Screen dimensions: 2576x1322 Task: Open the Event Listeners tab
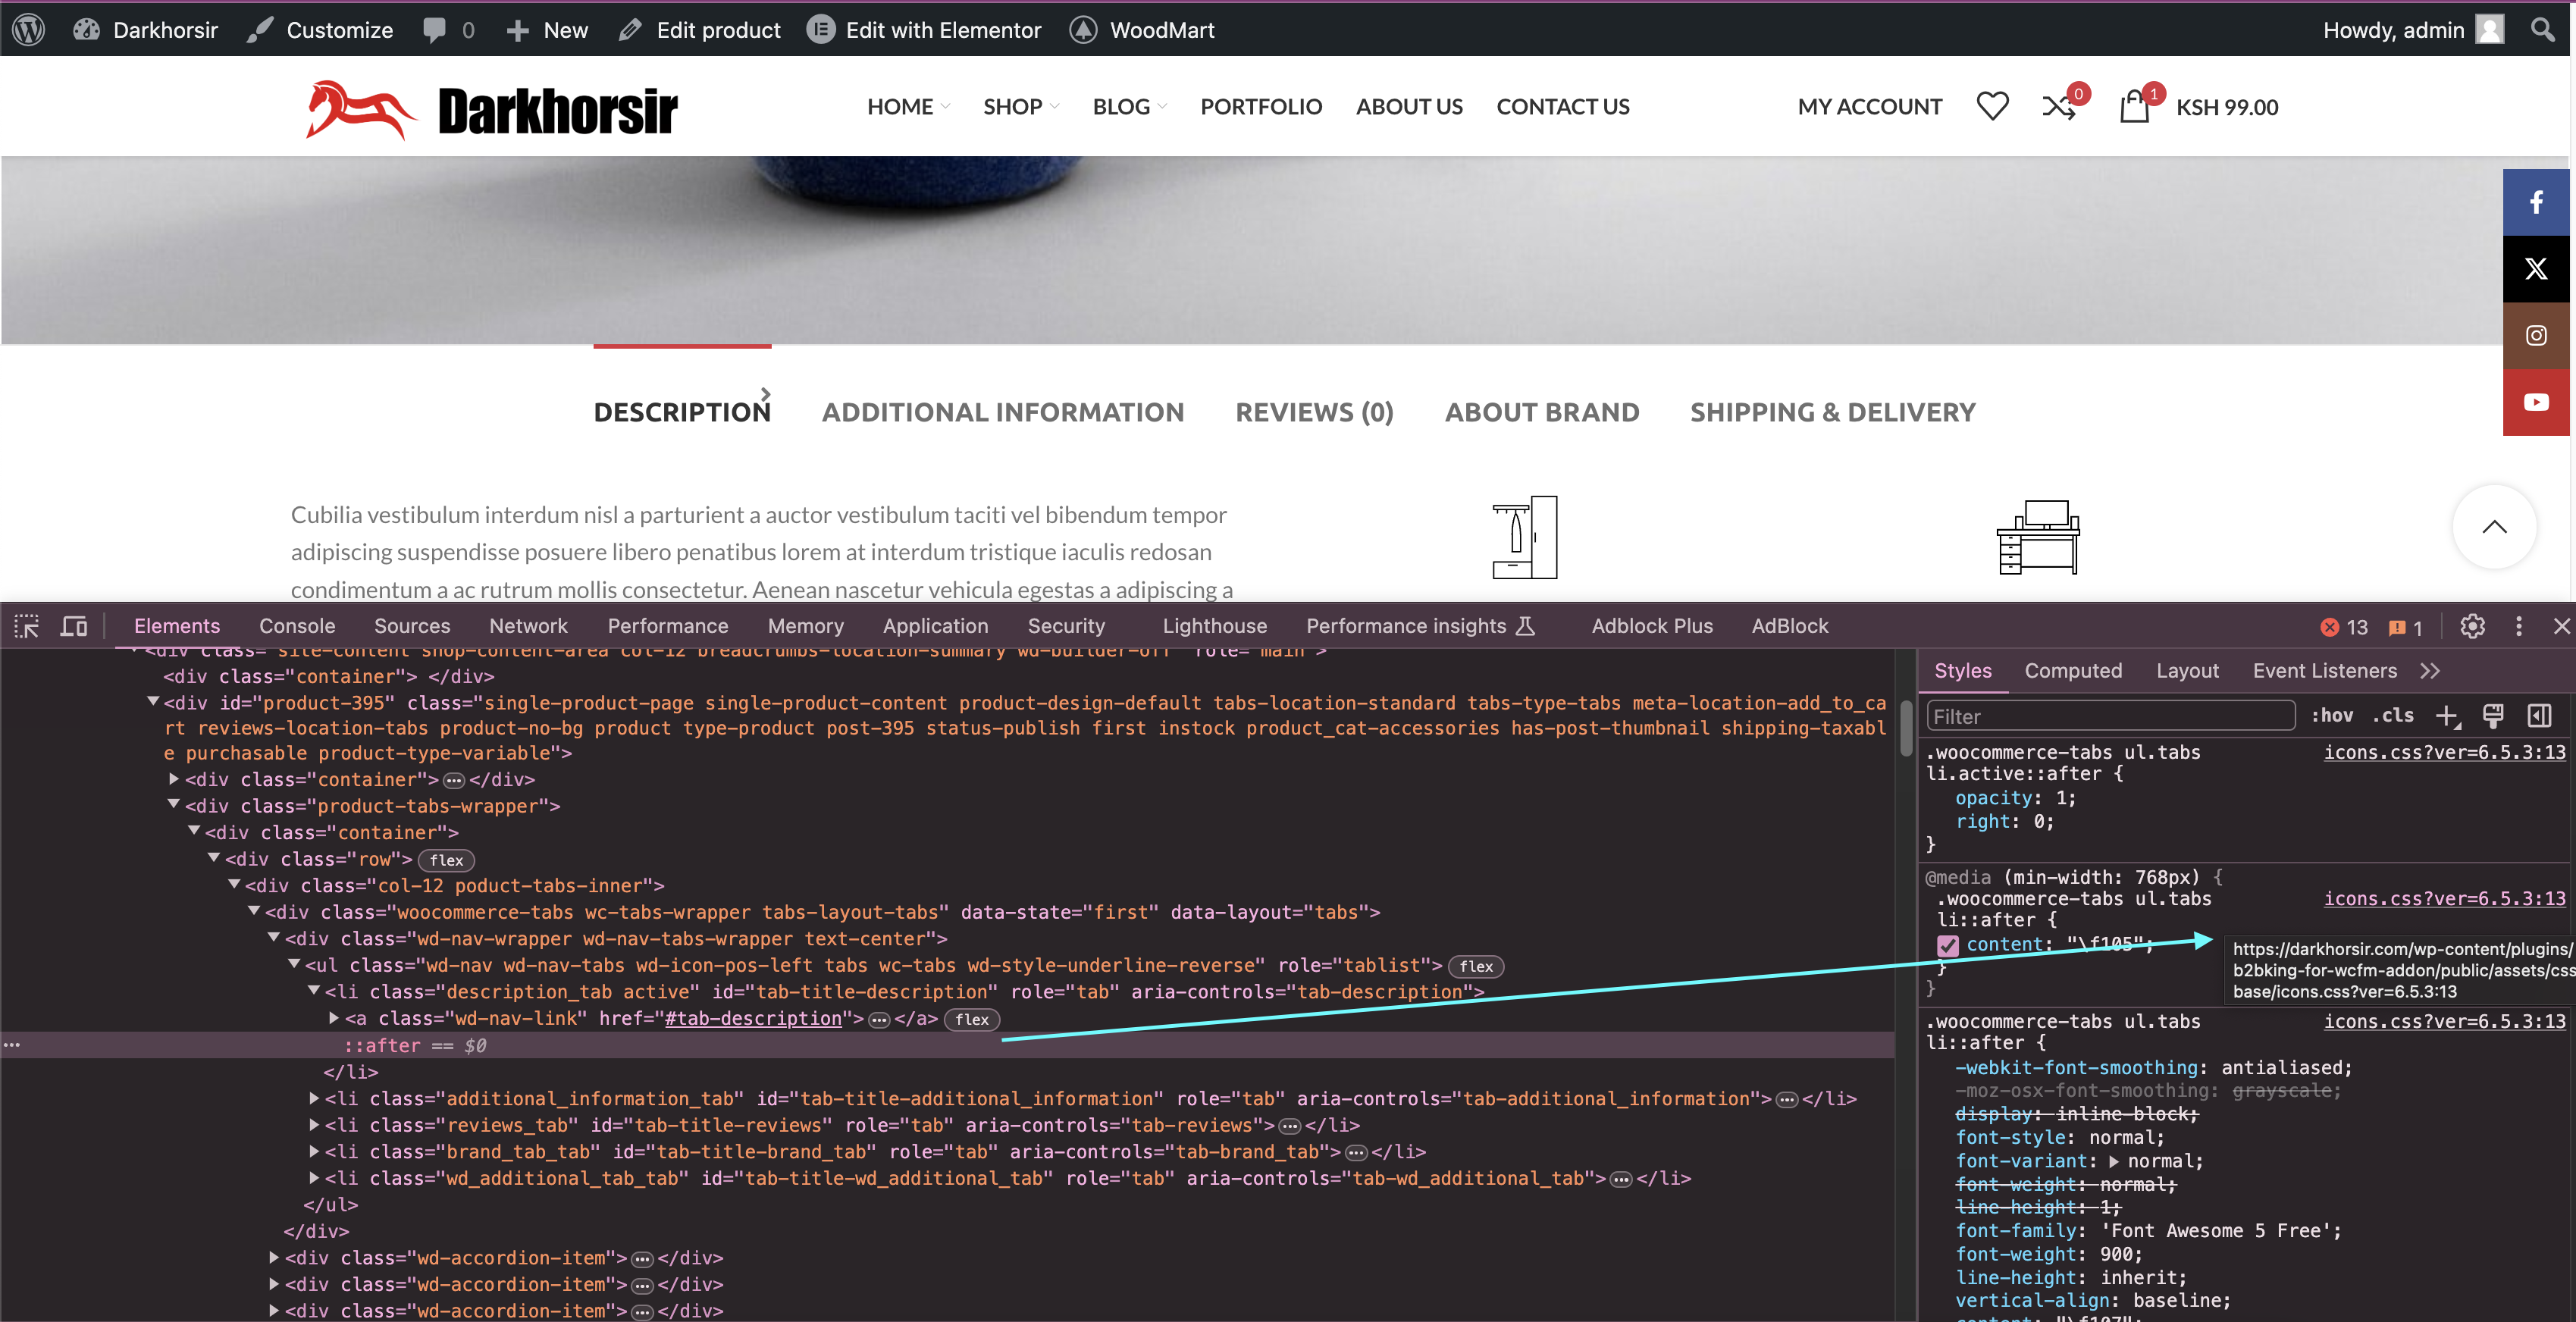tap(2324, 671)
